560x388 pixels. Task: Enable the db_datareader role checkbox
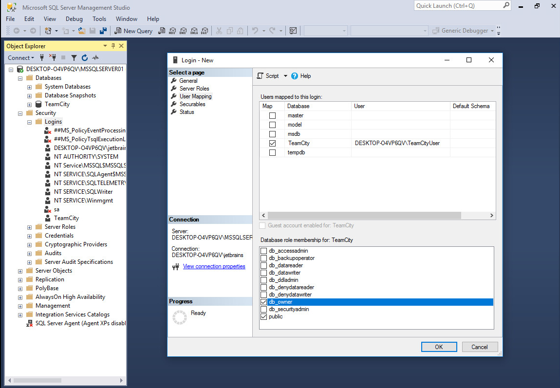264,266
